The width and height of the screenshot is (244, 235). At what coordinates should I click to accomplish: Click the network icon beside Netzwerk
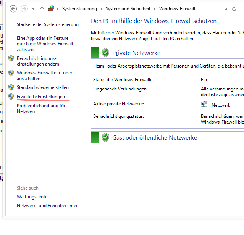point(204,104)
